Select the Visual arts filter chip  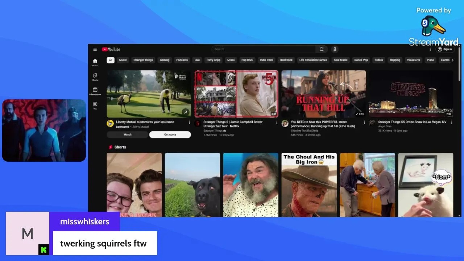(414, 60)
